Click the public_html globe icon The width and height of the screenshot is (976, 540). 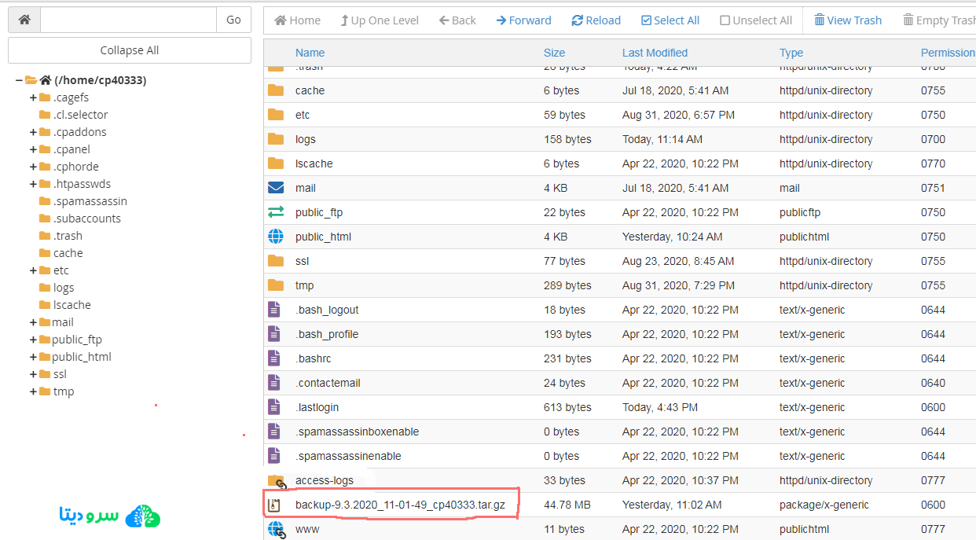pyautogui.click(x=275, y=237)
